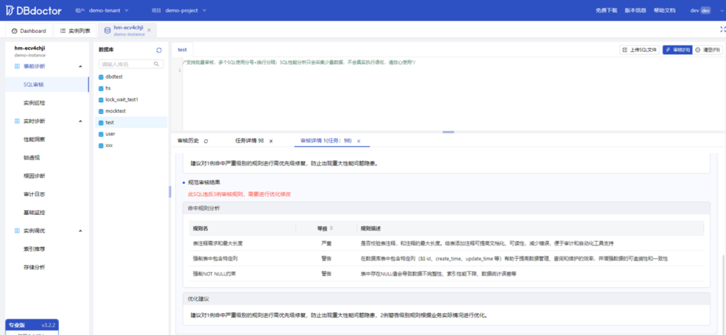
Task: Click the 实例调优 grid icon
Action: tap(17, 230)
